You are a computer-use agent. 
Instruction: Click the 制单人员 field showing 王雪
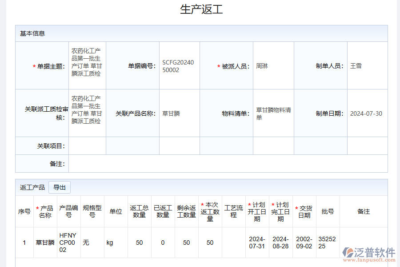(x=358, y=65)
